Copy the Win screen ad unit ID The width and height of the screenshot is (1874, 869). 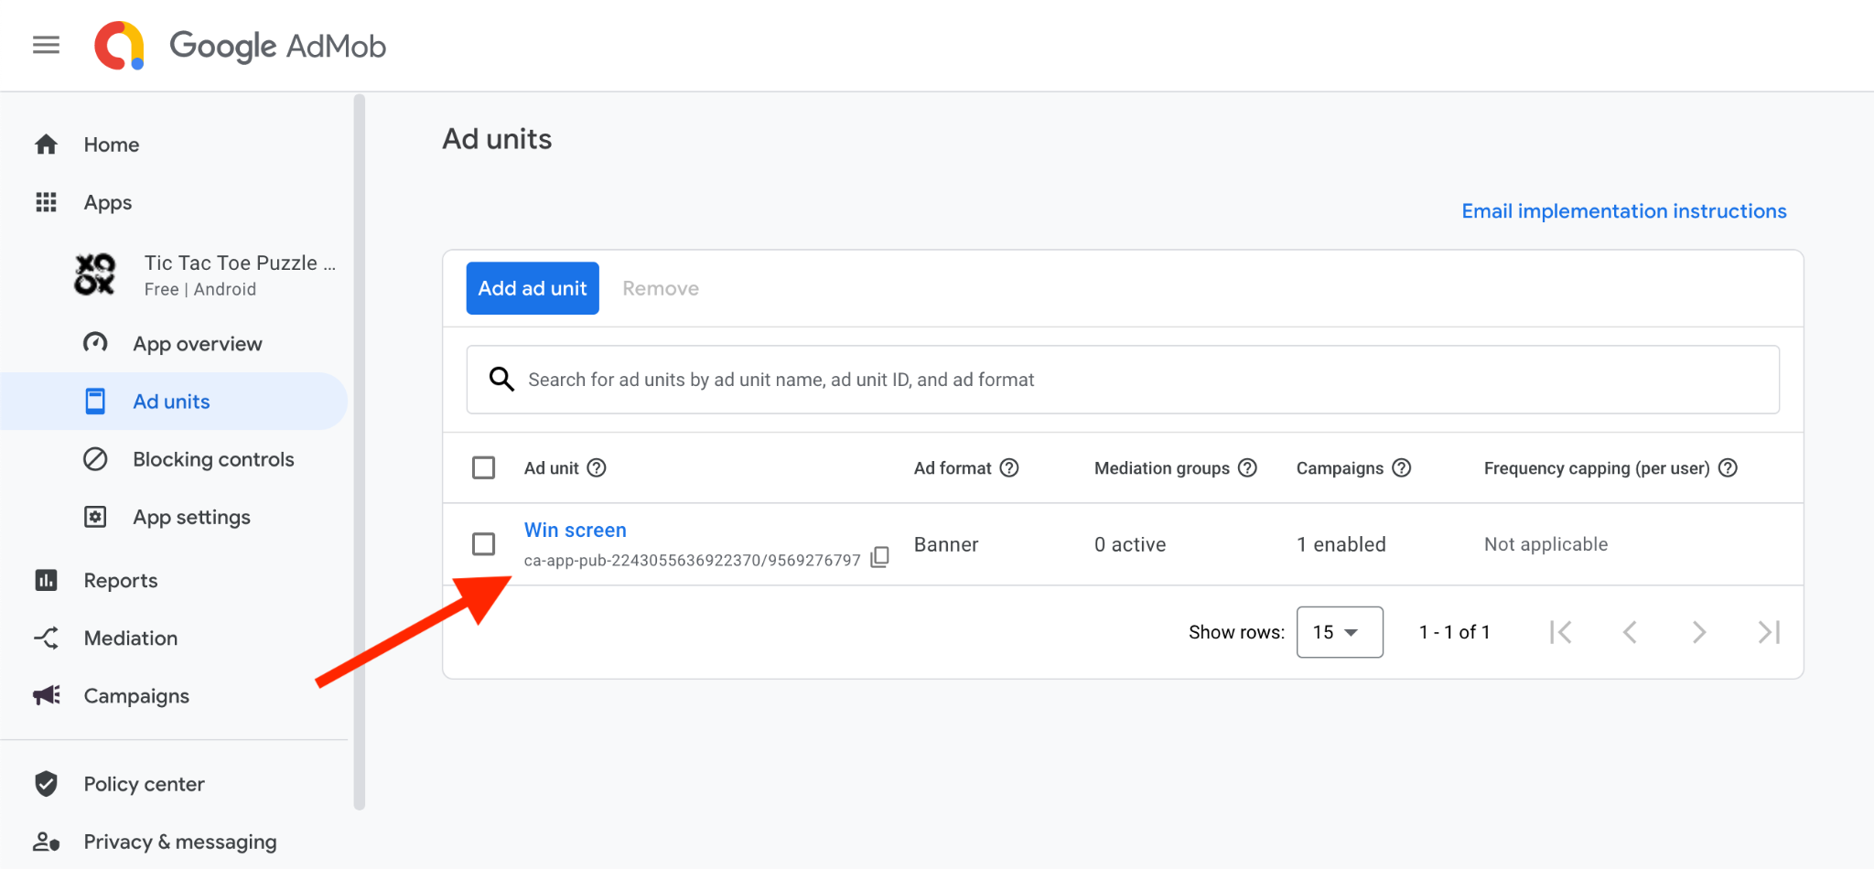(879, 557)
